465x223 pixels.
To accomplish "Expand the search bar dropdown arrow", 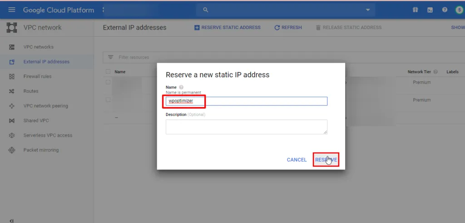I will [367, 10].
